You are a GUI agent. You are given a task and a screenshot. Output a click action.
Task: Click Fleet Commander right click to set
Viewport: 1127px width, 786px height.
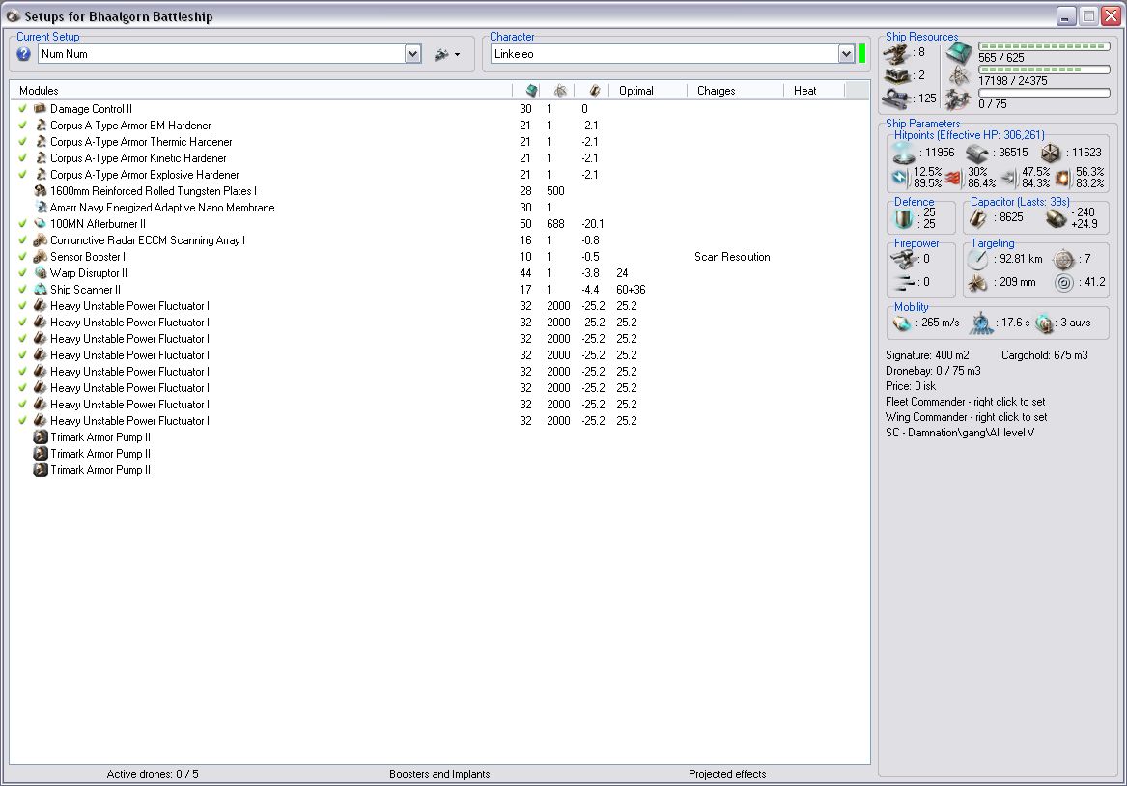click(966, 402)
